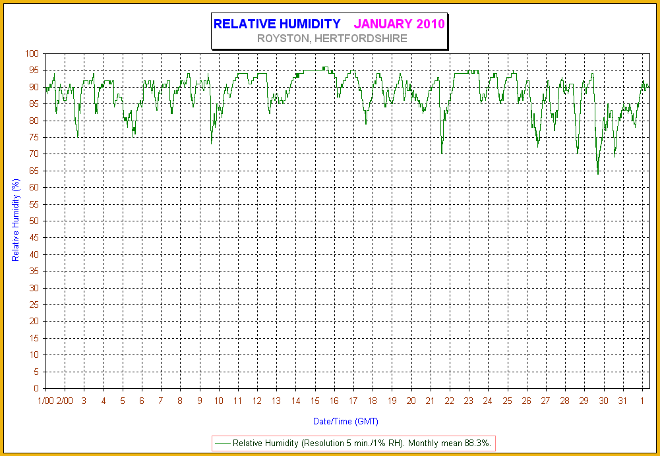Click the vertical Relative Humidity (%) axis label
The width and height of the screenshot is (660, 456).
(16, 220)
